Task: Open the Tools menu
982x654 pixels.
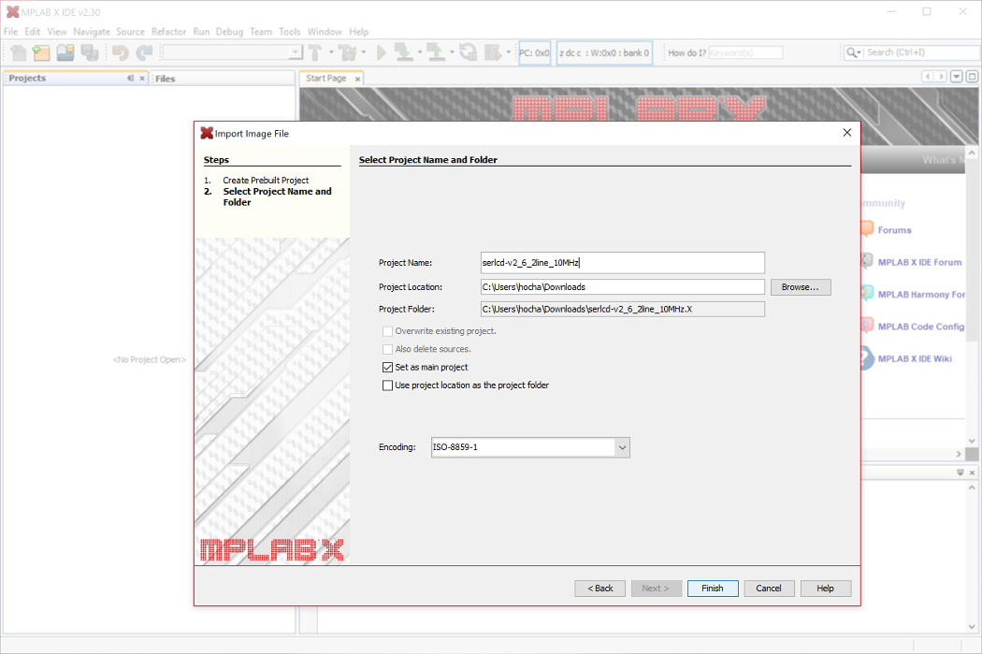Action: pos(289,31)
